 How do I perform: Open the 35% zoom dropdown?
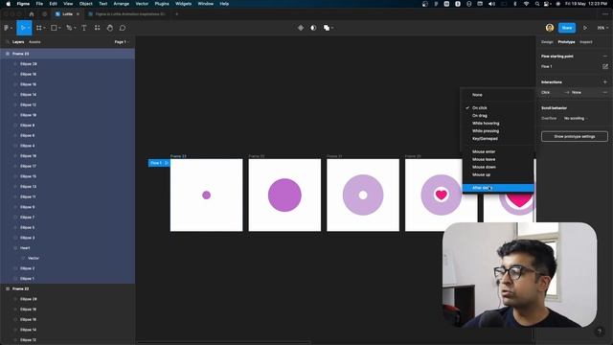pos(602,28)
